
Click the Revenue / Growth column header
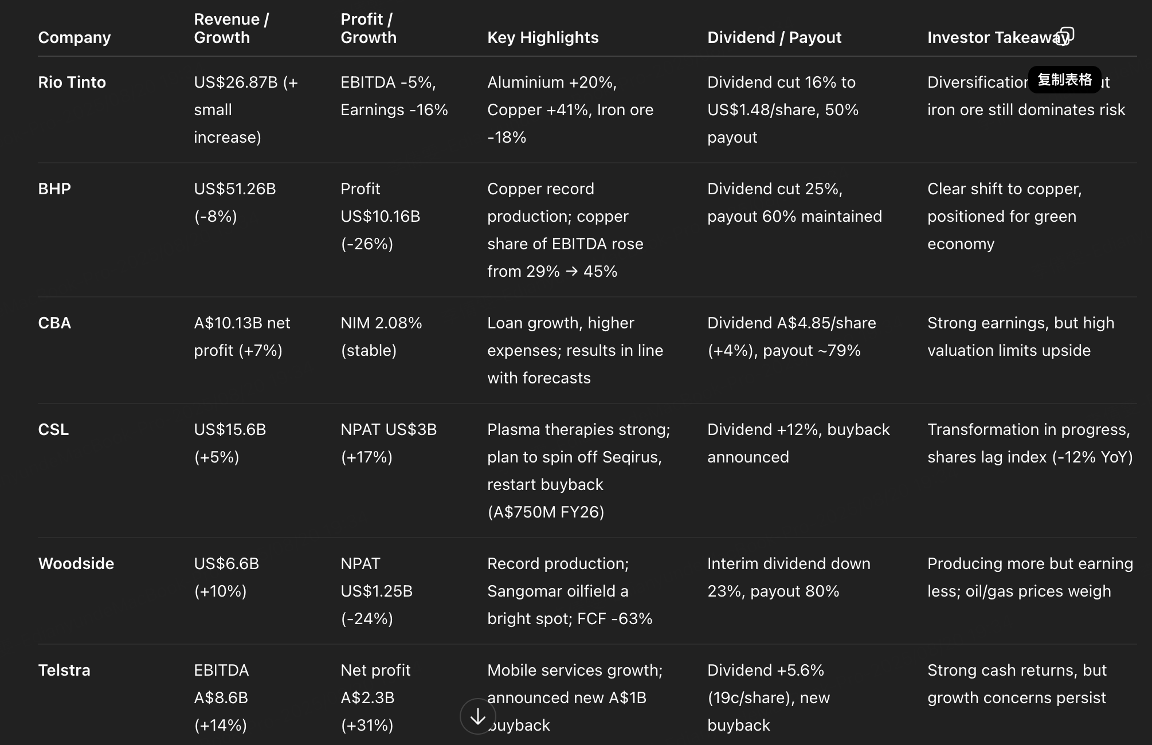click(x=231, y=29)
